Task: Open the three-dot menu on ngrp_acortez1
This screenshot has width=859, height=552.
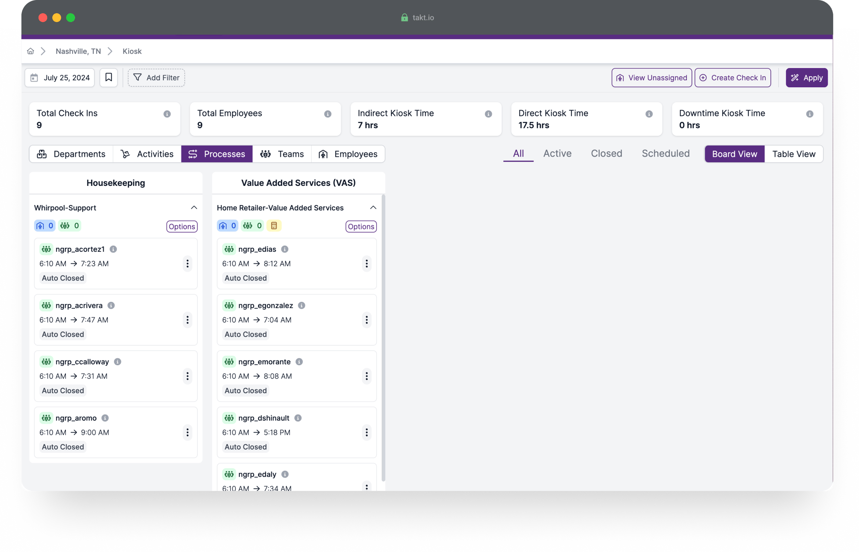Action: click(x=188, y=263)
